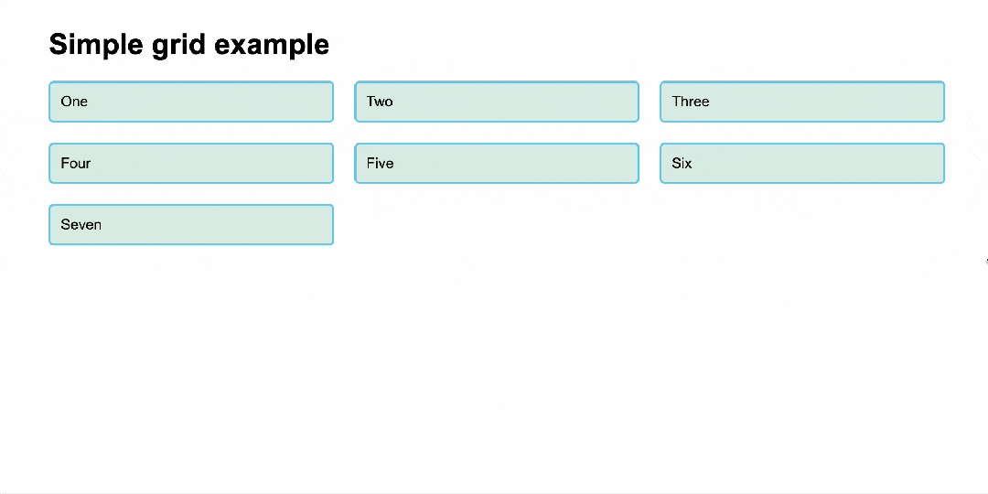Click the Six text label
Screen dimensions: 988x494
(x=682, y=163)
